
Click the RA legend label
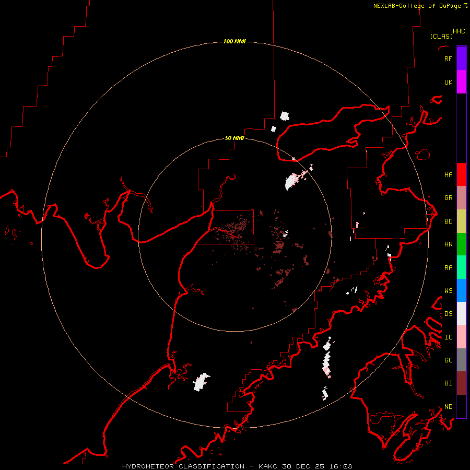coord(448,267)
